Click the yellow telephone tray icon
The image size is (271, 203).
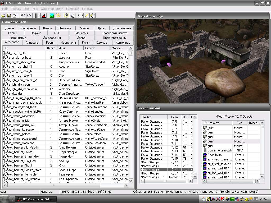tap(246, 199)
